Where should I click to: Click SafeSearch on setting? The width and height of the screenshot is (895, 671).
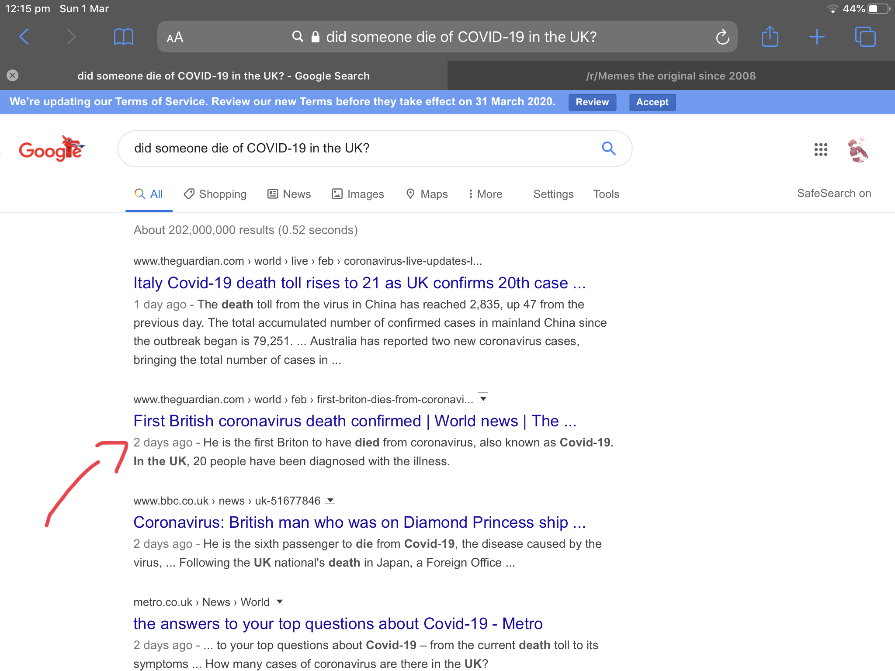click(x=834, y=193)
